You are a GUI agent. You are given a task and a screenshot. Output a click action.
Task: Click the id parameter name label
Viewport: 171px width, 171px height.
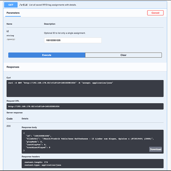click(x=8, y=31)
